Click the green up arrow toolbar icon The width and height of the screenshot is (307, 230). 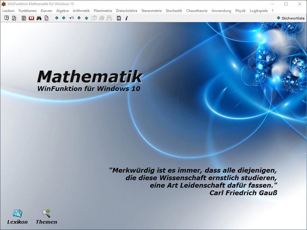point(87,18)
